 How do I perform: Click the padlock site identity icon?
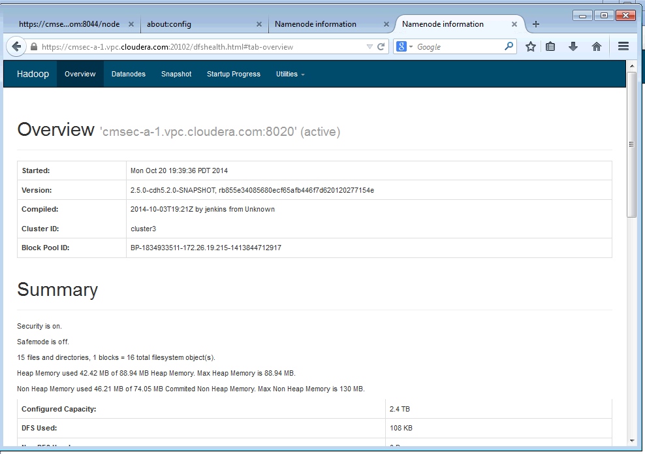coord(34,46)
